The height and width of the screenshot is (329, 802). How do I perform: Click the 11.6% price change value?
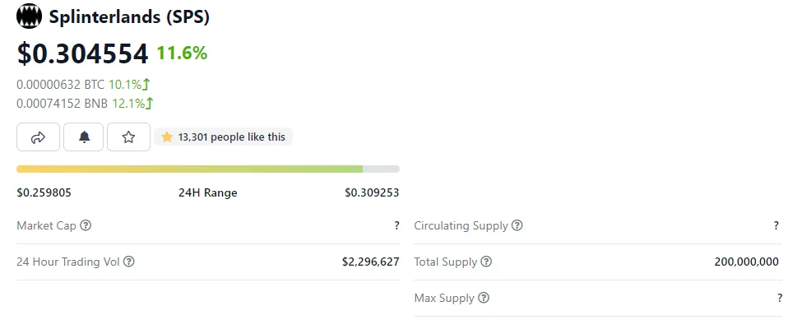(x=182, y=53)
